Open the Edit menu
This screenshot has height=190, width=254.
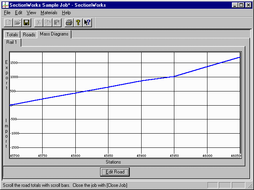(x=19, y=13)
